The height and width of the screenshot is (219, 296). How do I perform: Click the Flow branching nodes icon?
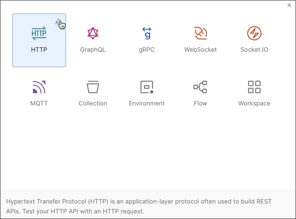[200, 87]
